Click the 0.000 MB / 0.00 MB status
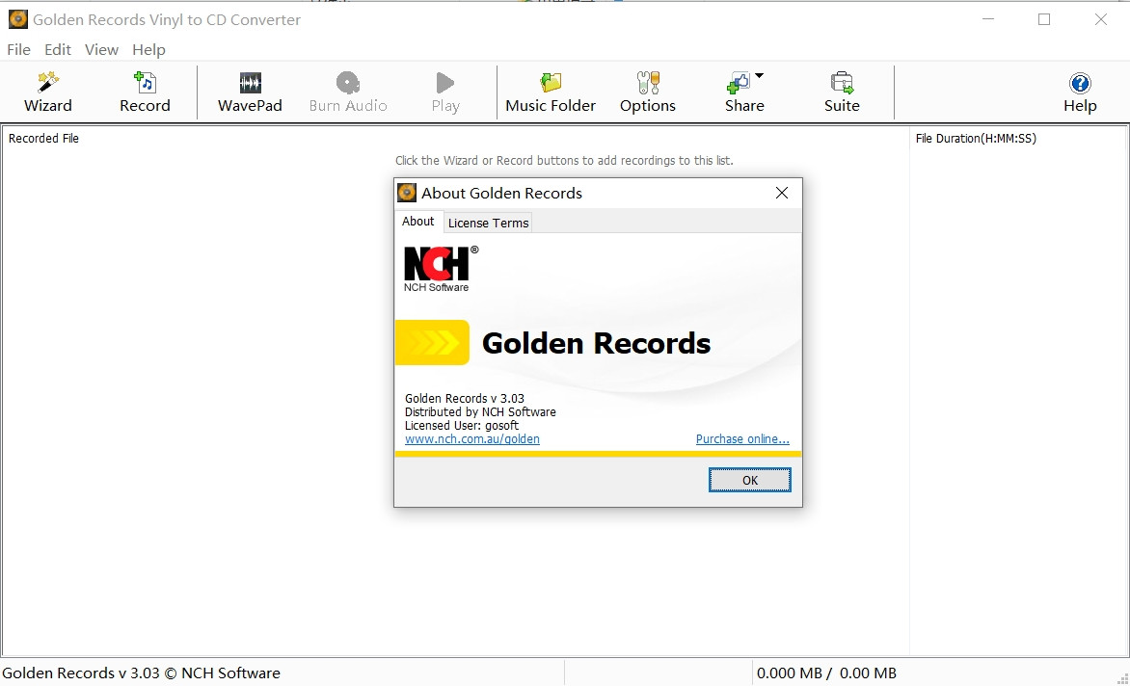 826,673
